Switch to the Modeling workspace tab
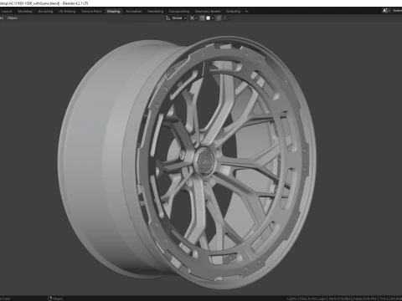The height and width of the screenshot is (301, 402). (x=25, y=12)
